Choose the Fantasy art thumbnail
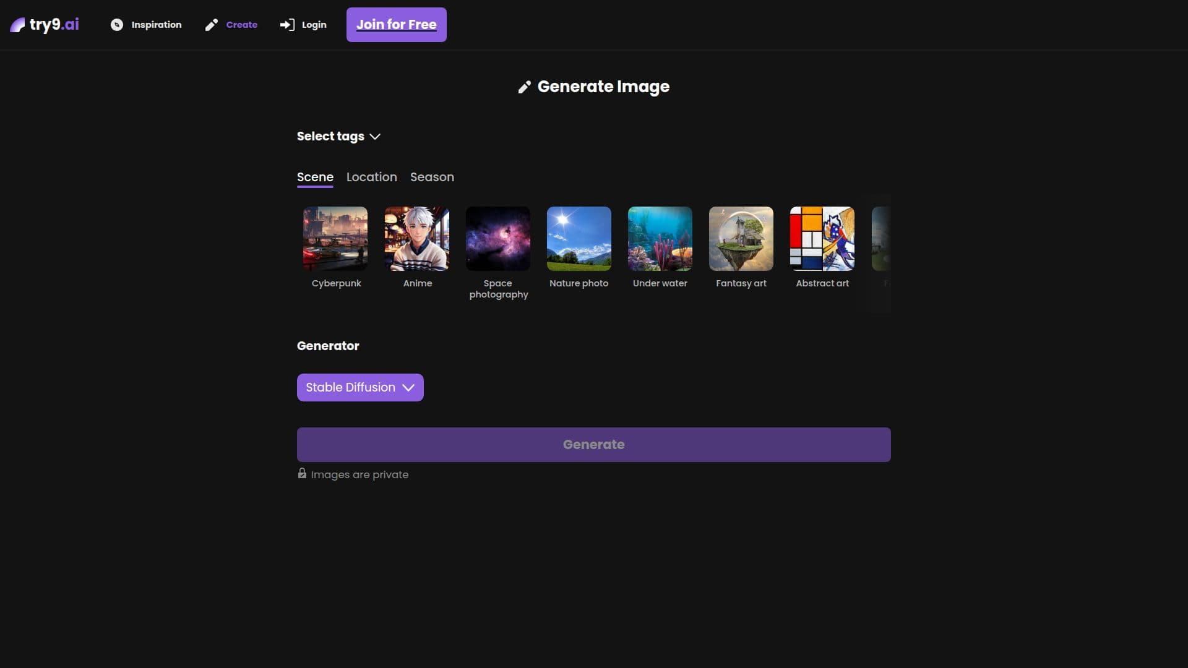 [x=741, y=239]
